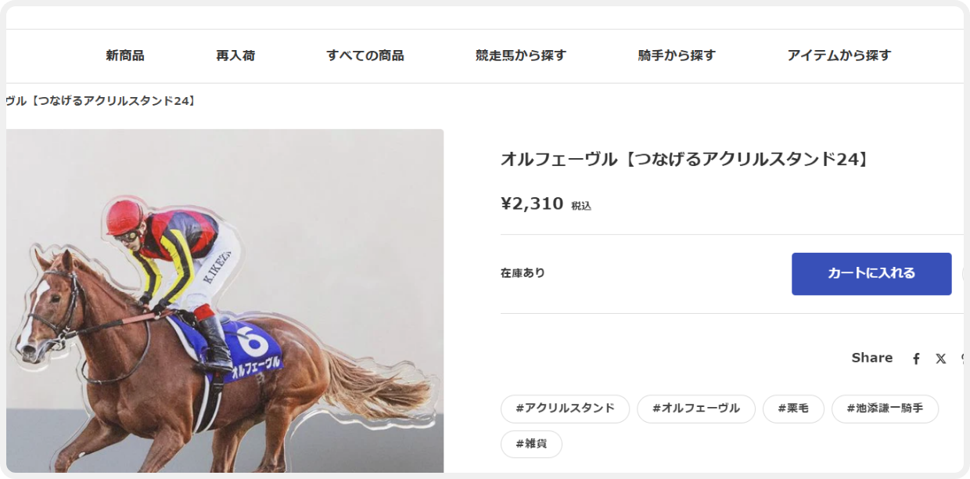Click the ¥2,310 price text
The height and width of the screenshot is (479, 970).
532,204
